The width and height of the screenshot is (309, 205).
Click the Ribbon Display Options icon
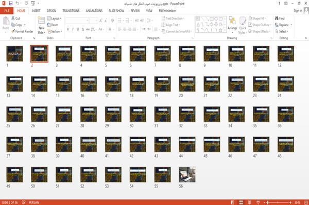click(286, 4)
